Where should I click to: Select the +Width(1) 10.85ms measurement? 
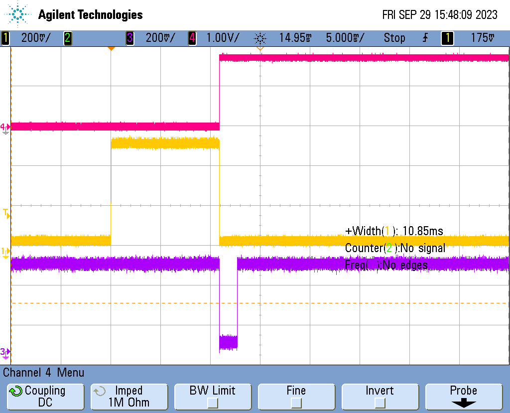[x=393, y=231]
